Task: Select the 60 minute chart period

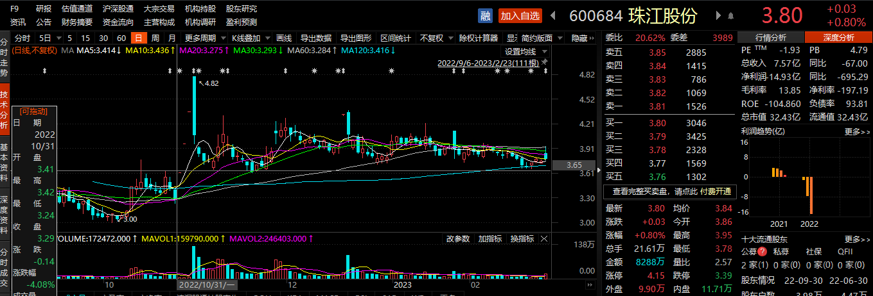Action: 121,38
